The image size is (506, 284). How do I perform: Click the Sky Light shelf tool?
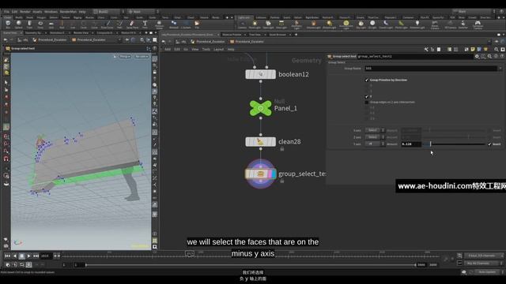coord(361,24)
